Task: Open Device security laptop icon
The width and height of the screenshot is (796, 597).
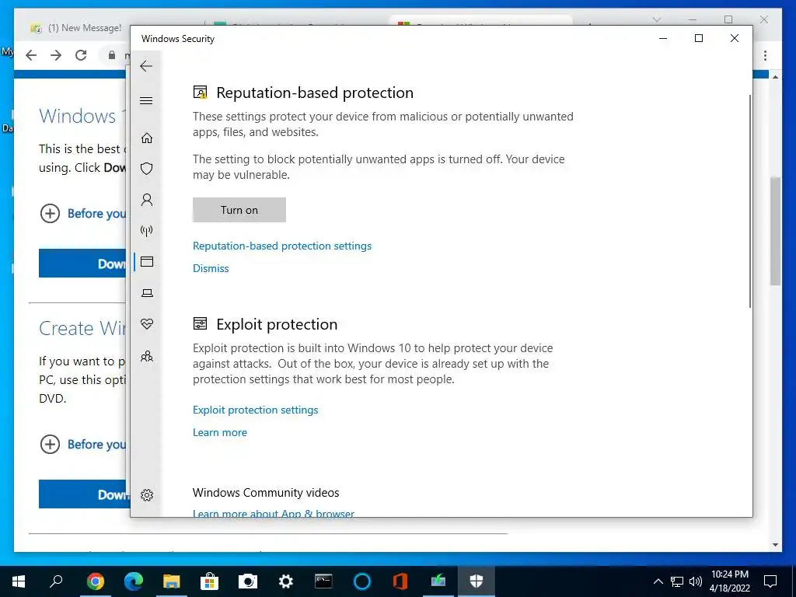Action: pyautogui.click(x=147, y=293)
